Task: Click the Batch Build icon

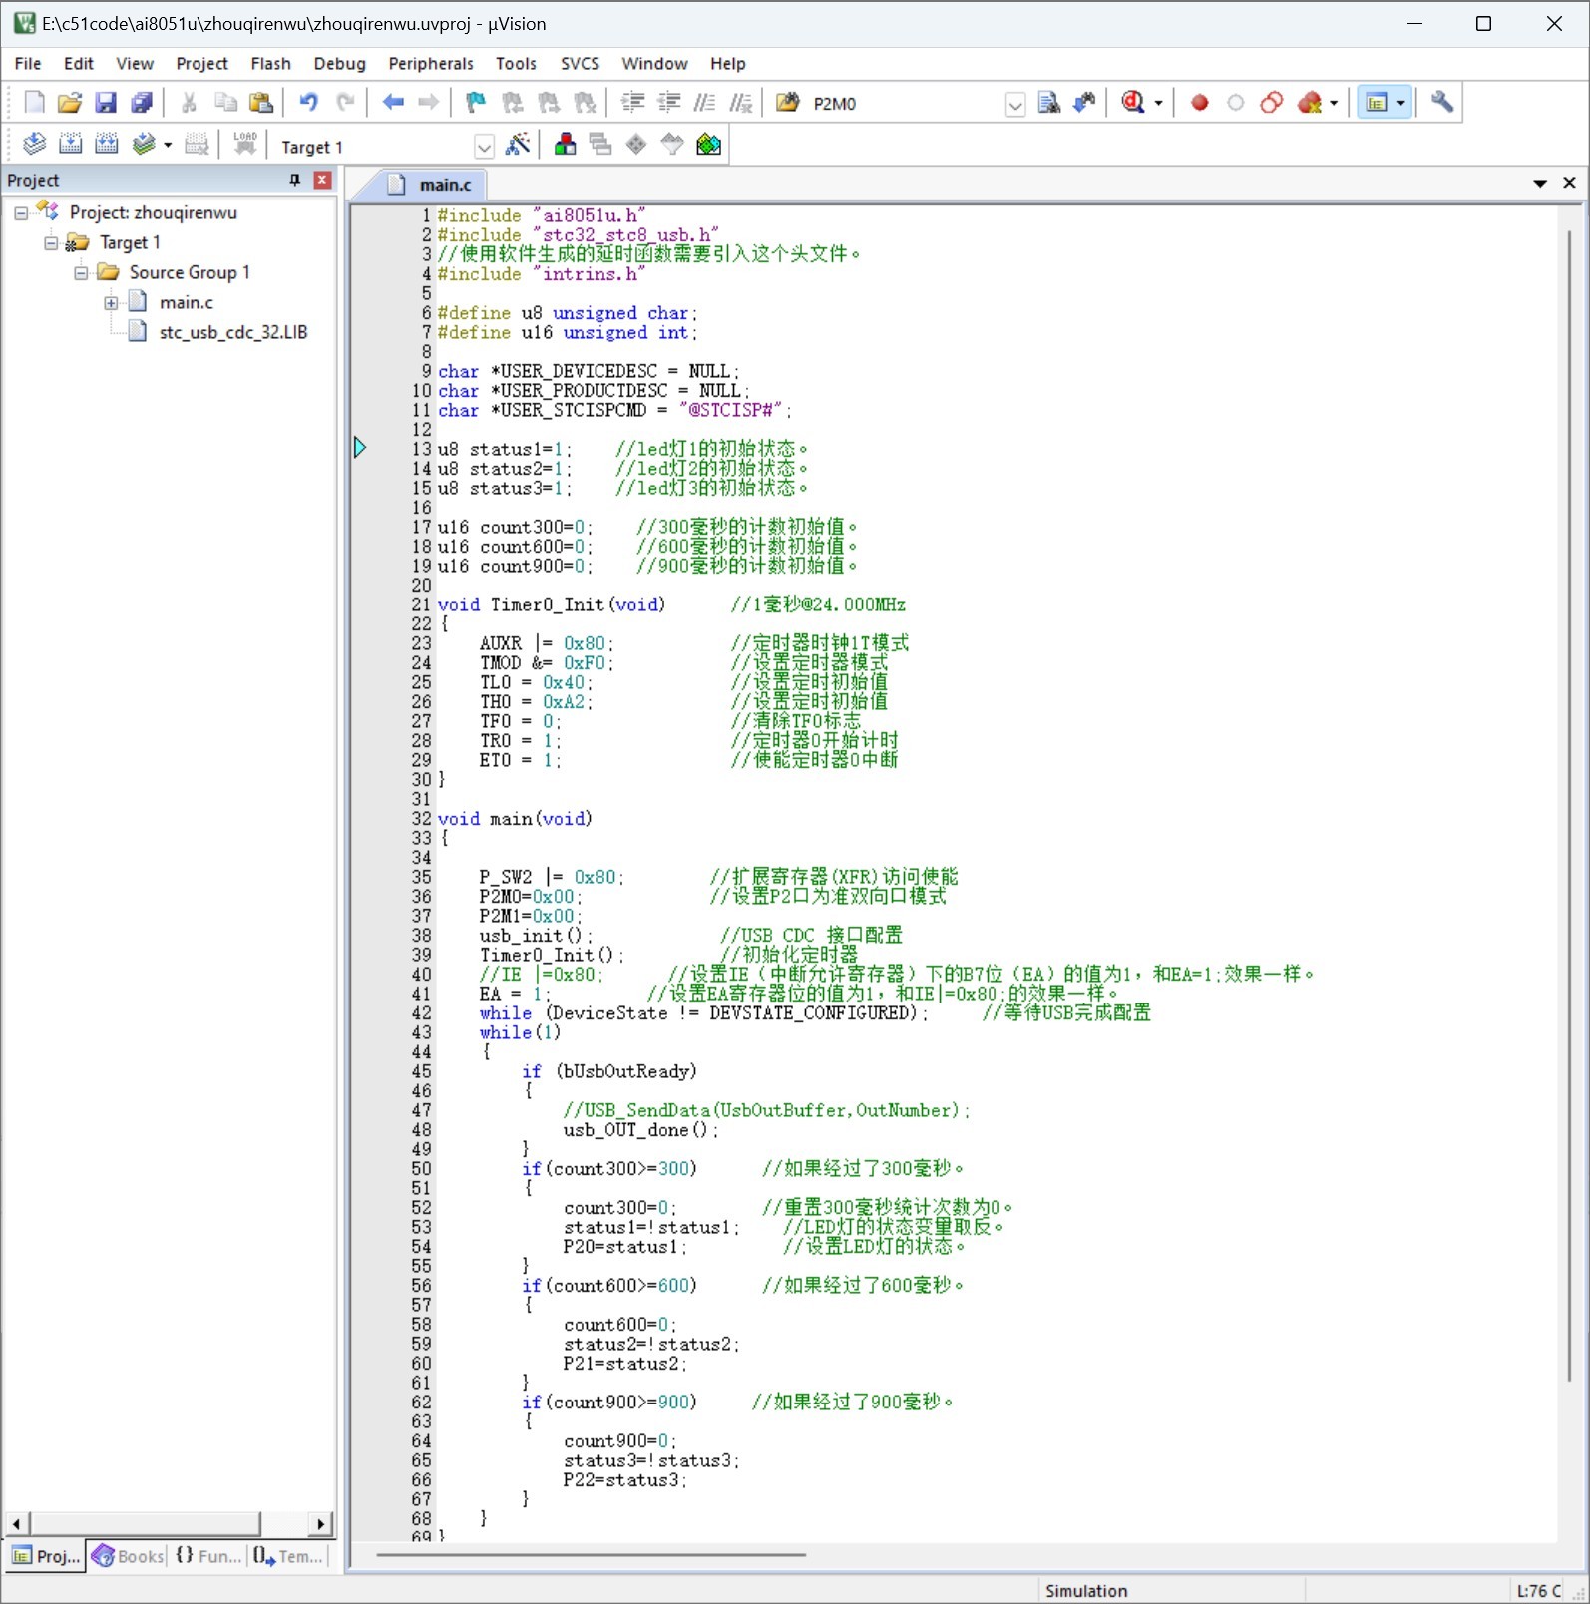Action: pos(144,144)
